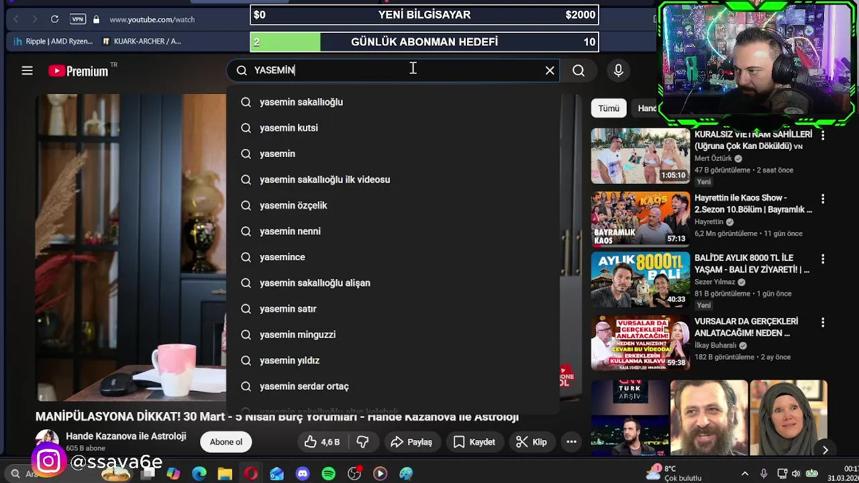Select suggestion "yasemin kutsi"
Viewport: 859px width, 483px height.
pyautogui.click(x=393, y=127)
